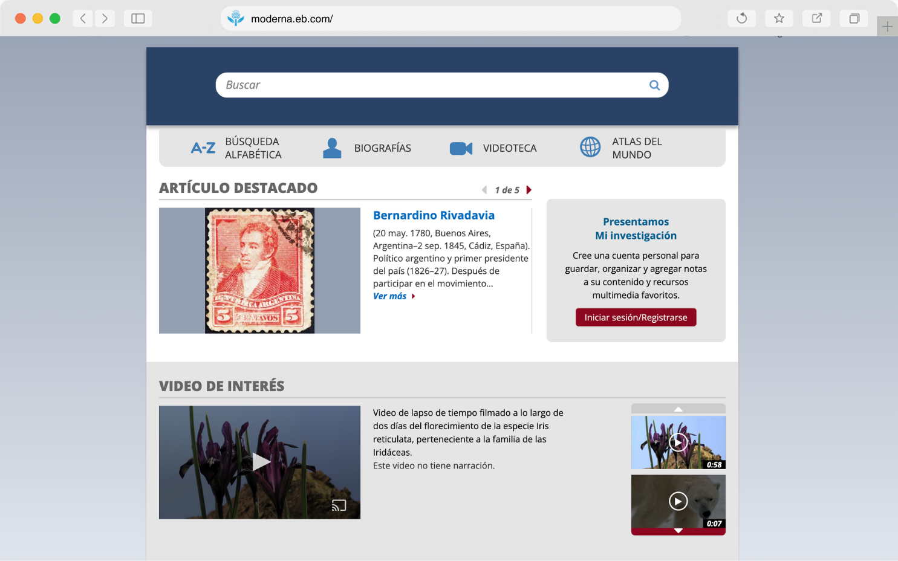
Task: Reload the page using browser refresh icon
Action: point(741,19)
